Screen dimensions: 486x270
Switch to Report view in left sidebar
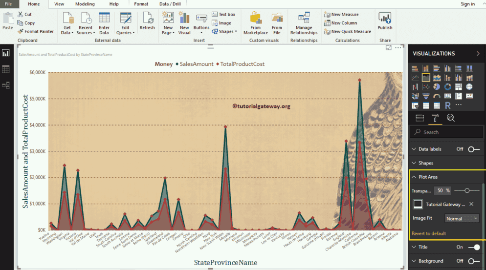pyautogui.click(x=6, y=53)
